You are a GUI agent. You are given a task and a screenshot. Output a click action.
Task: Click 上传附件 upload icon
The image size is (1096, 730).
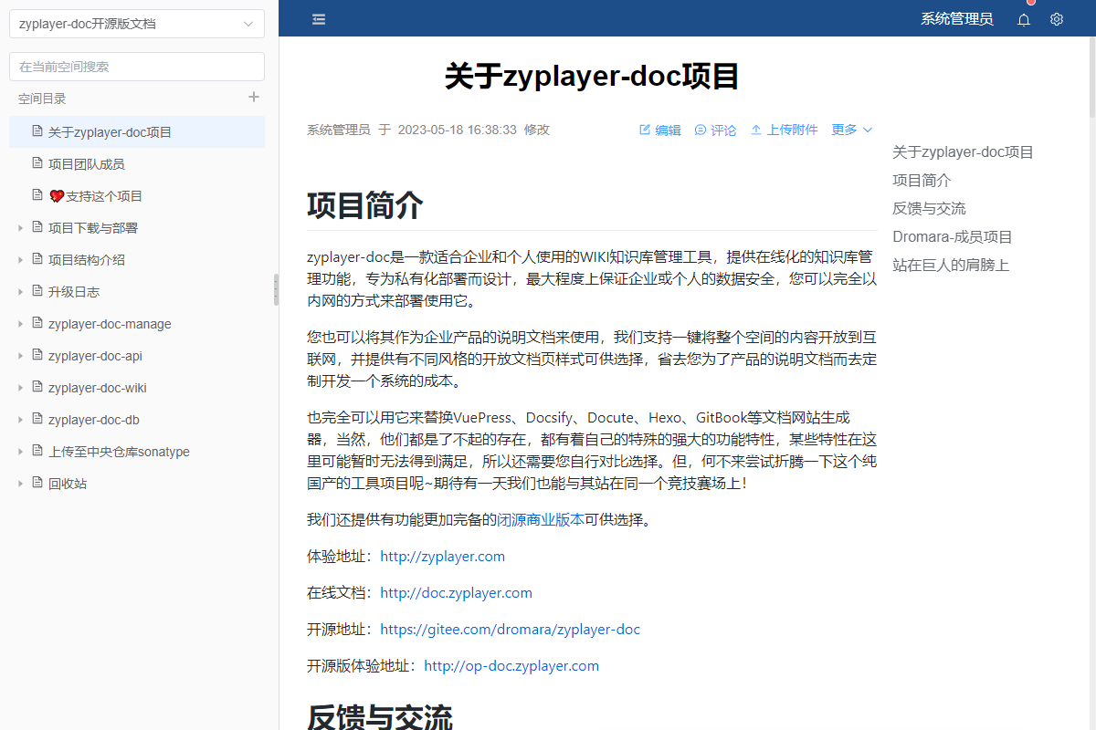(756, 130)
